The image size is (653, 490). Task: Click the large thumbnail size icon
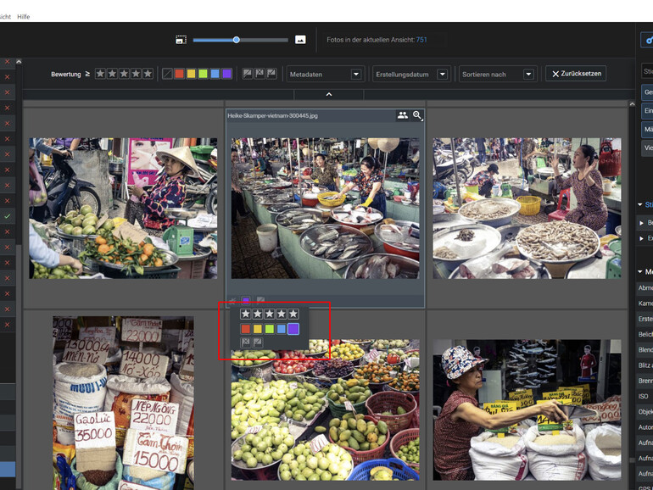pos(300,40)
